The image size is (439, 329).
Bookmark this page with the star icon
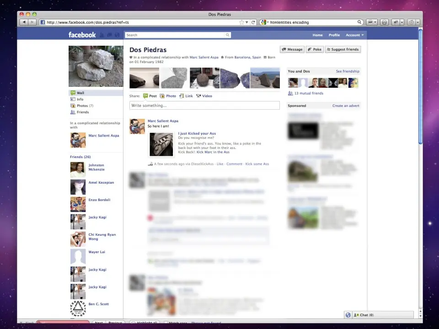point(241,22)
